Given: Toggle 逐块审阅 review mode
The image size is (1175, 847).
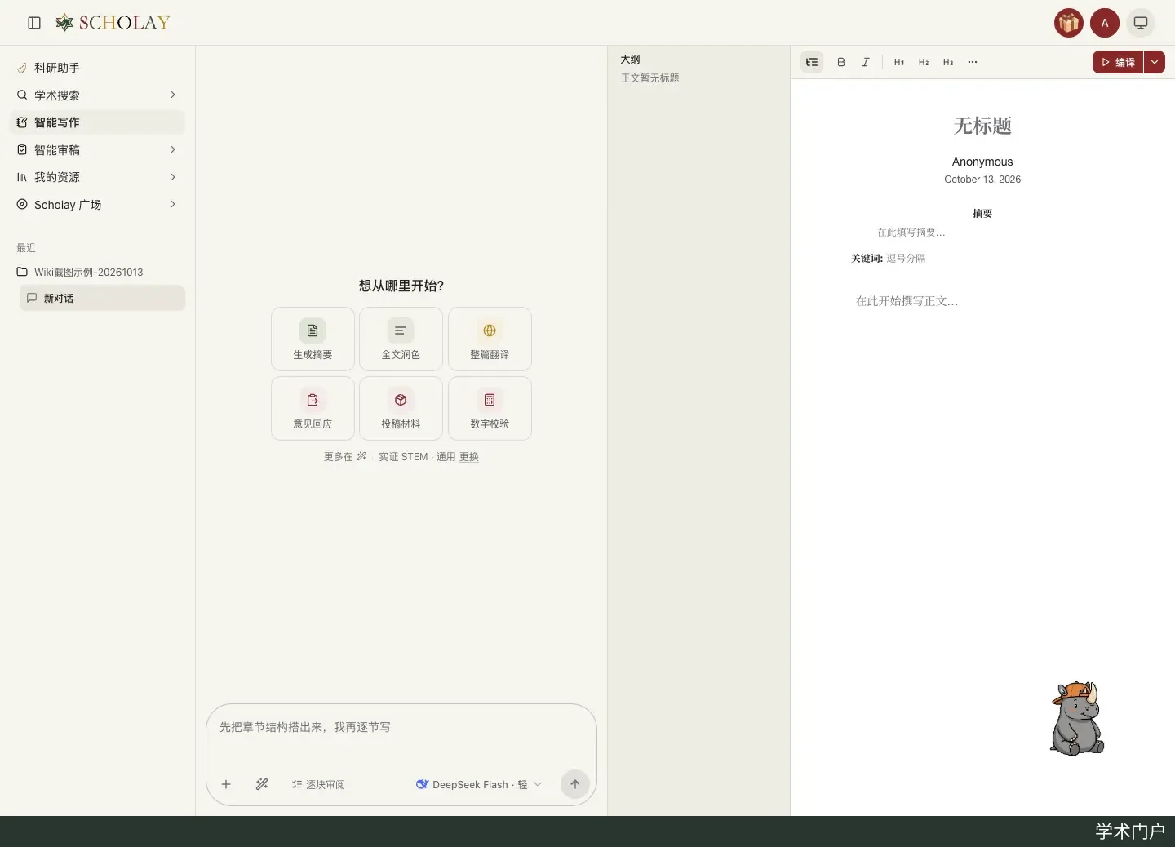Looking at the screenshot, I should tap(318, 784).
